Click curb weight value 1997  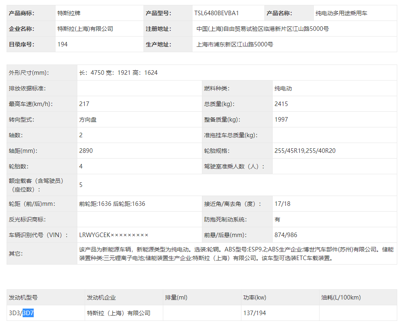281,120
